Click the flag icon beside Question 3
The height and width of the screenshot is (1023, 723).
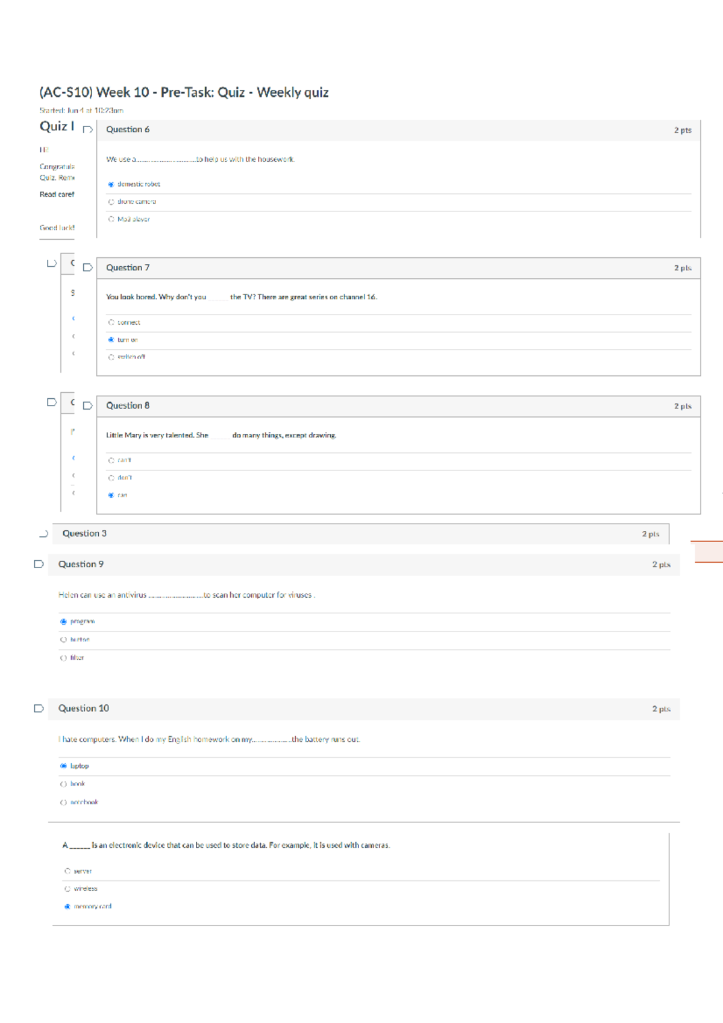tap(43, 534)
